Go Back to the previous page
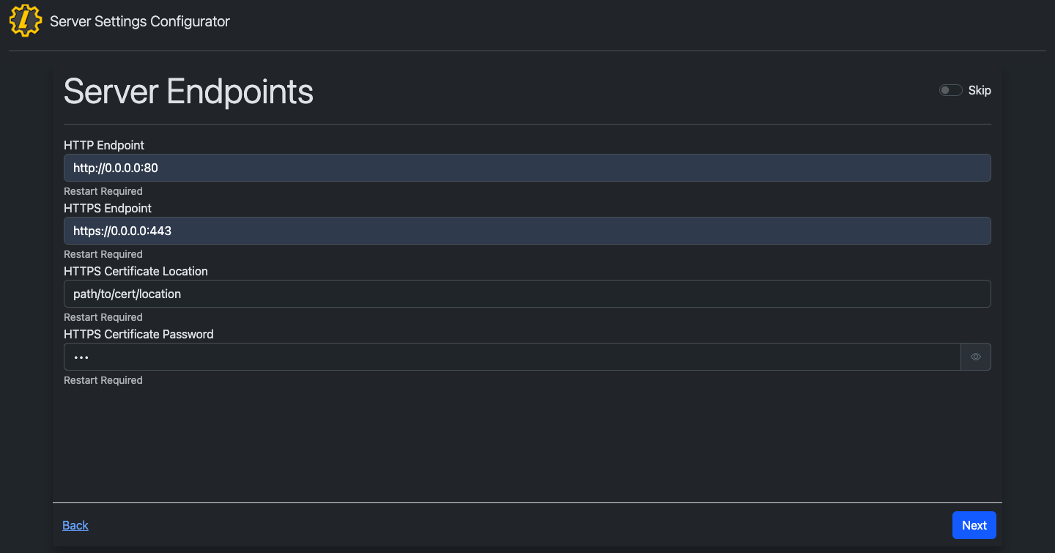Image resolution: width=1055 pixels, height=553 pixels. (x=75, y=525)
